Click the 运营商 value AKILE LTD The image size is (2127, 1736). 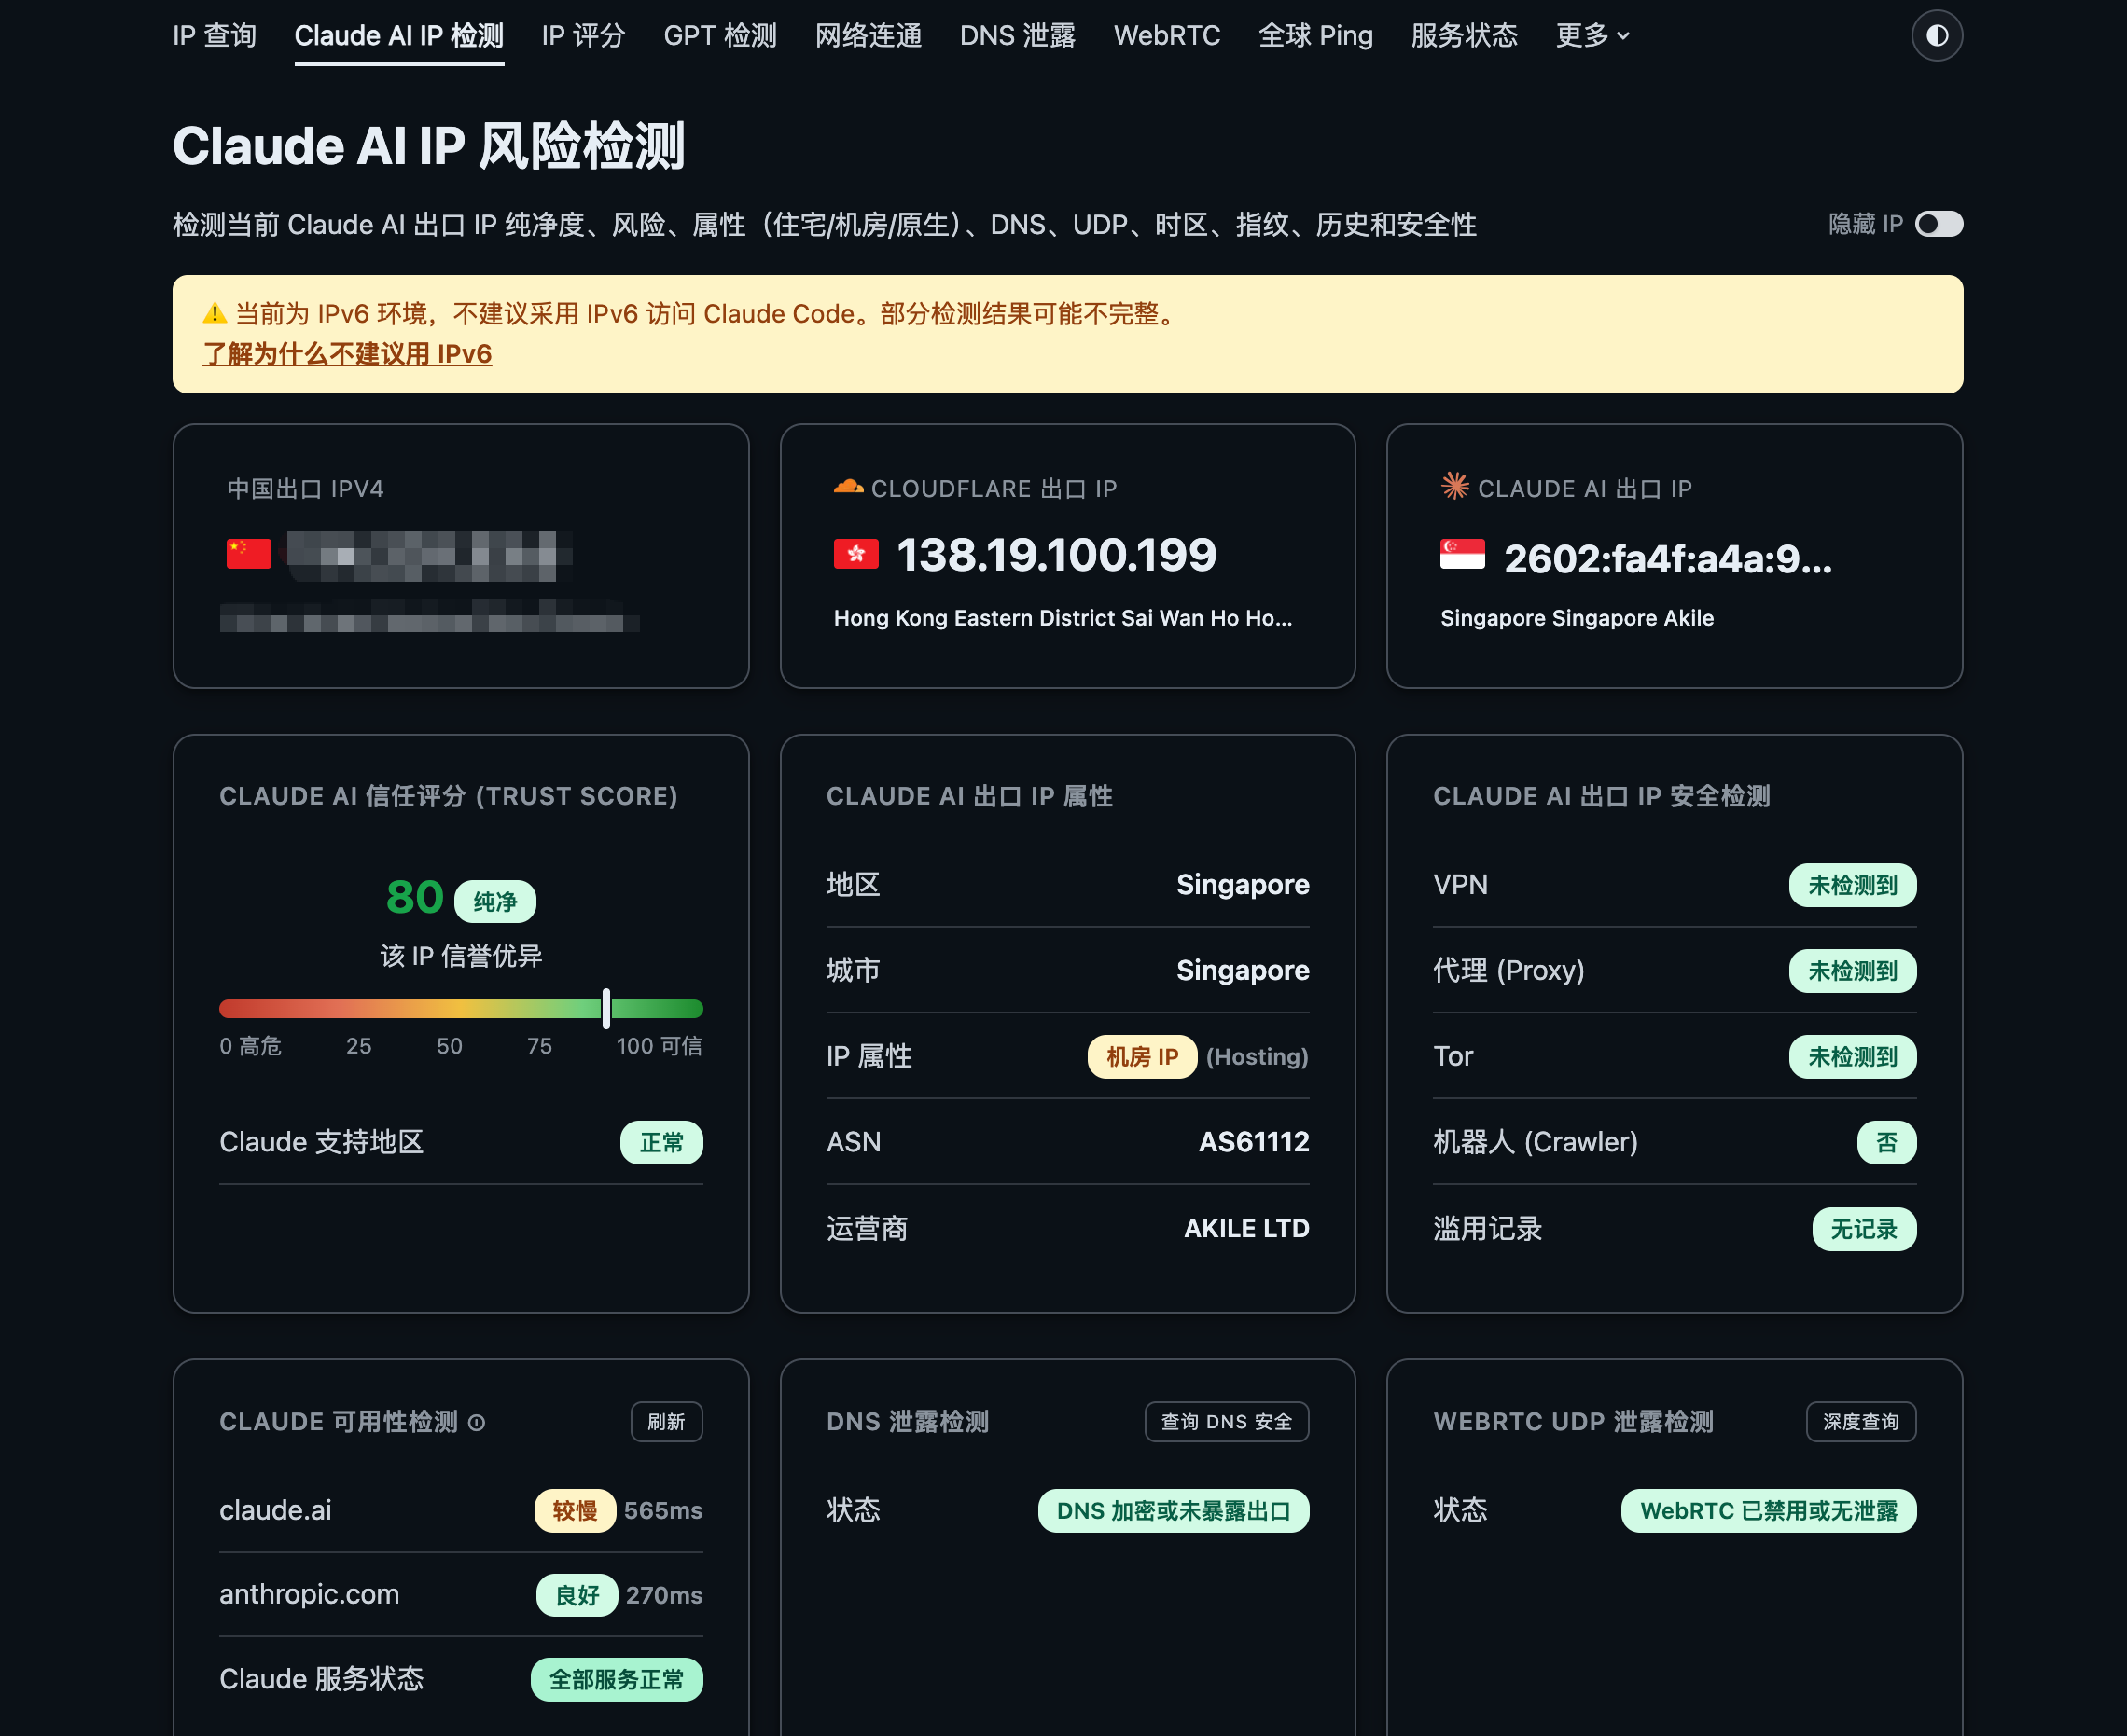[1246, 1228]
